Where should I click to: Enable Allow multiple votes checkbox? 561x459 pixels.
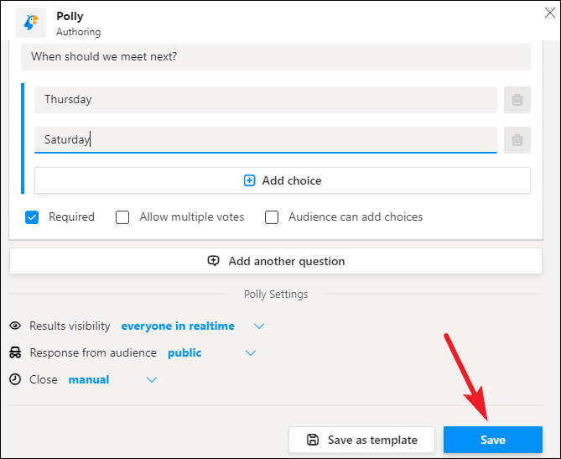122,217
